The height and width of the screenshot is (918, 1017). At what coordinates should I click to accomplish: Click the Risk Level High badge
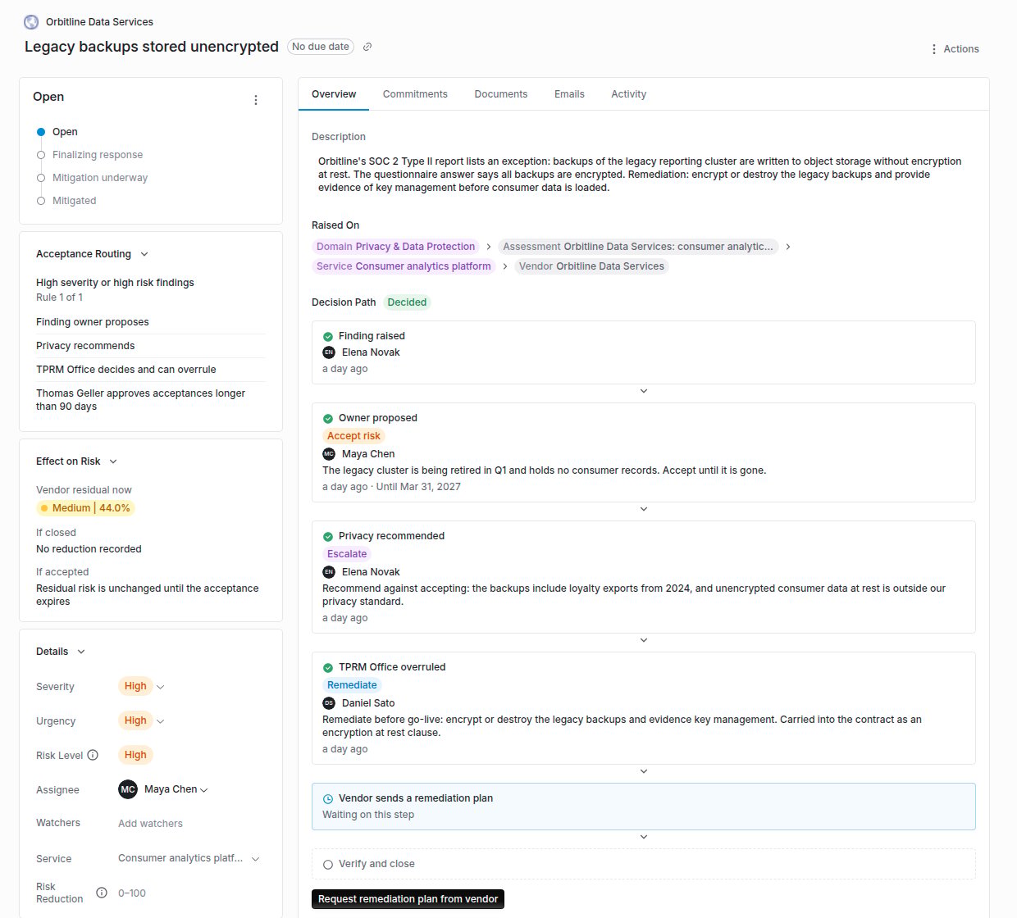(x=135, y=755)
